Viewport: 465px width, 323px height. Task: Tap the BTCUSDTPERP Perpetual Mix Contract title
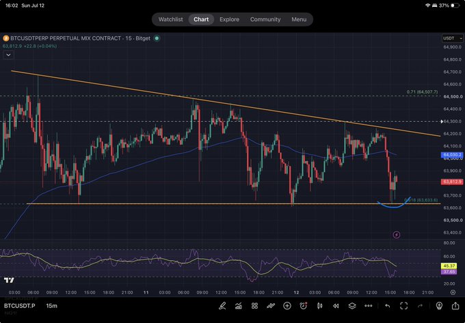tap(80, 38)
